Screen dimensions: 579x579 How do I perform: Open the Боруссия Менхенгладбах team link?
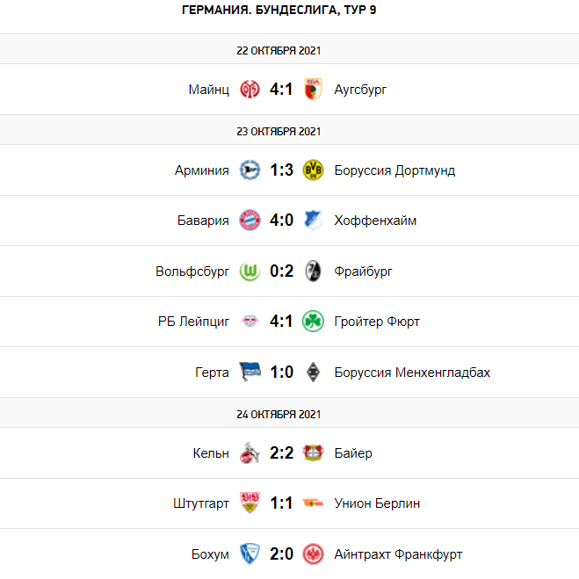click(x=412, y=373)
